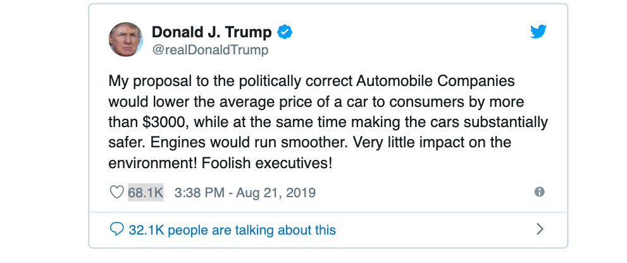Like the tweet with the heart icon
The height and width of the screenshot is (263, 627).
(116, 192)
